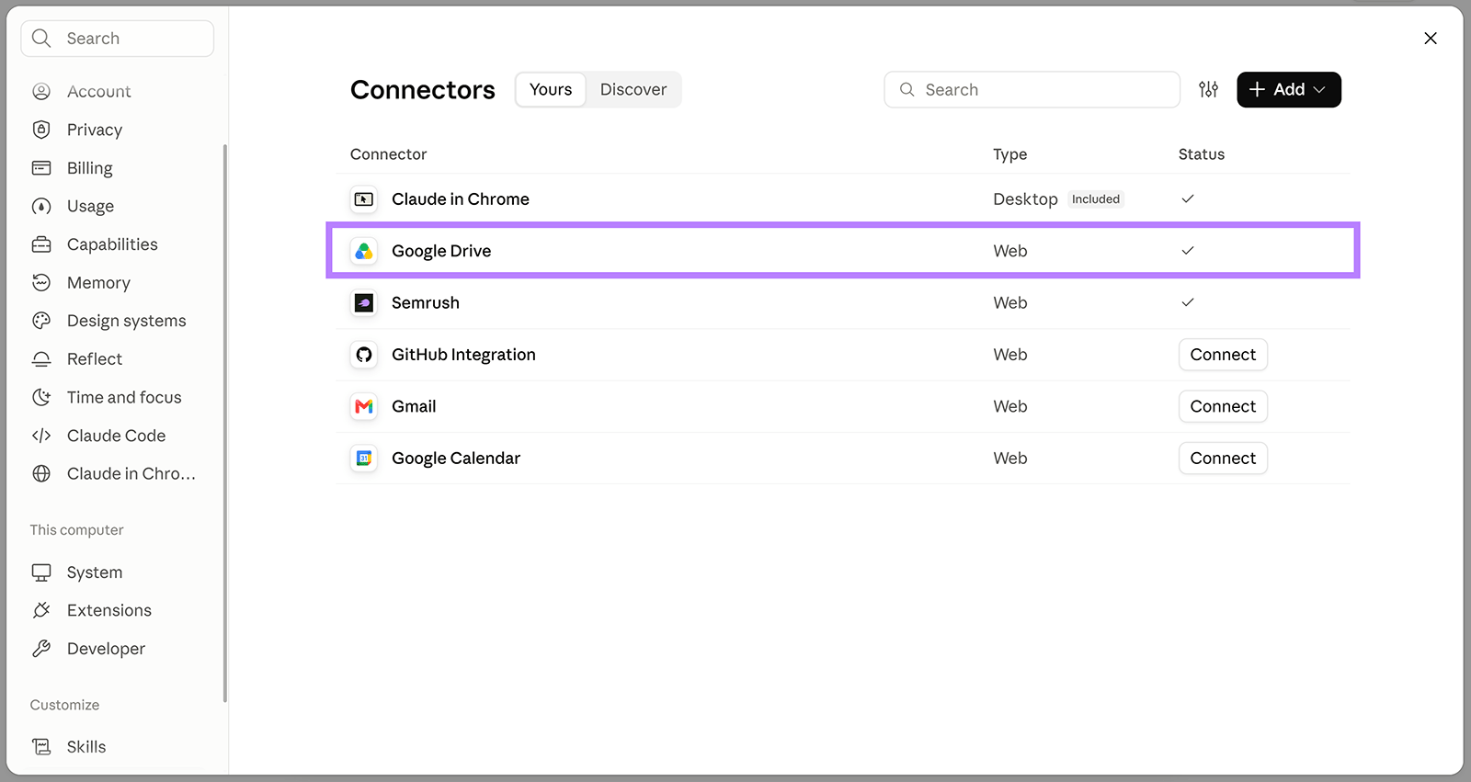Open Claude Code settings
Screen dimensions: 1471x782
click(x=116, y=436)
